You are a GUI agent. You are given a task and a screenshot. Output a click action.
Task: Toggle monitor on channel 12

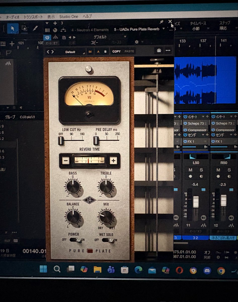(x=229, y=176)
